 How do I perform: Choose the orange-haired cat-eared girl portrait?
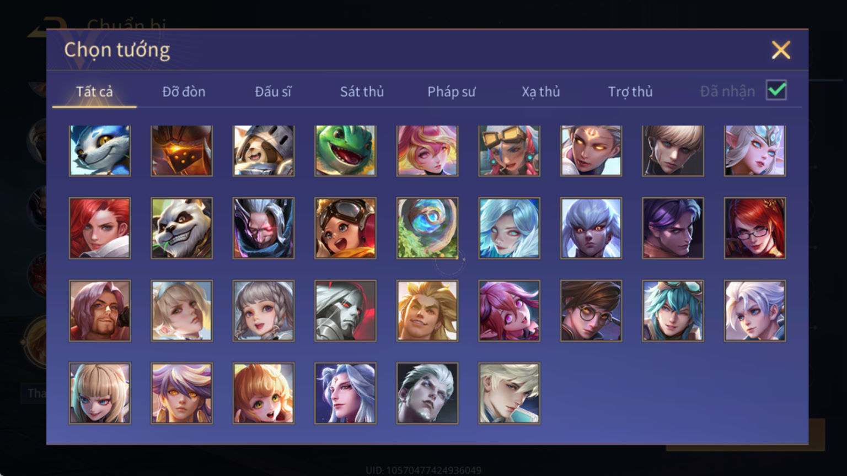264,393
